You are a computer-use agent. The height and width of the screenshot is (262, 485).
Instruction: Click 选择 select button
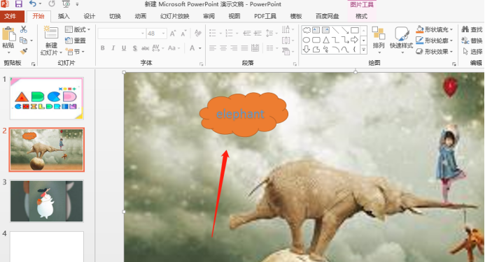pos(472,52)
